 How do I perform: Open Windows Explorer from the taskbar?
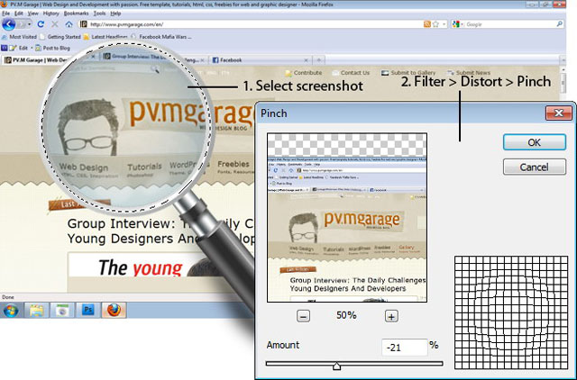[x=36, y=311]
